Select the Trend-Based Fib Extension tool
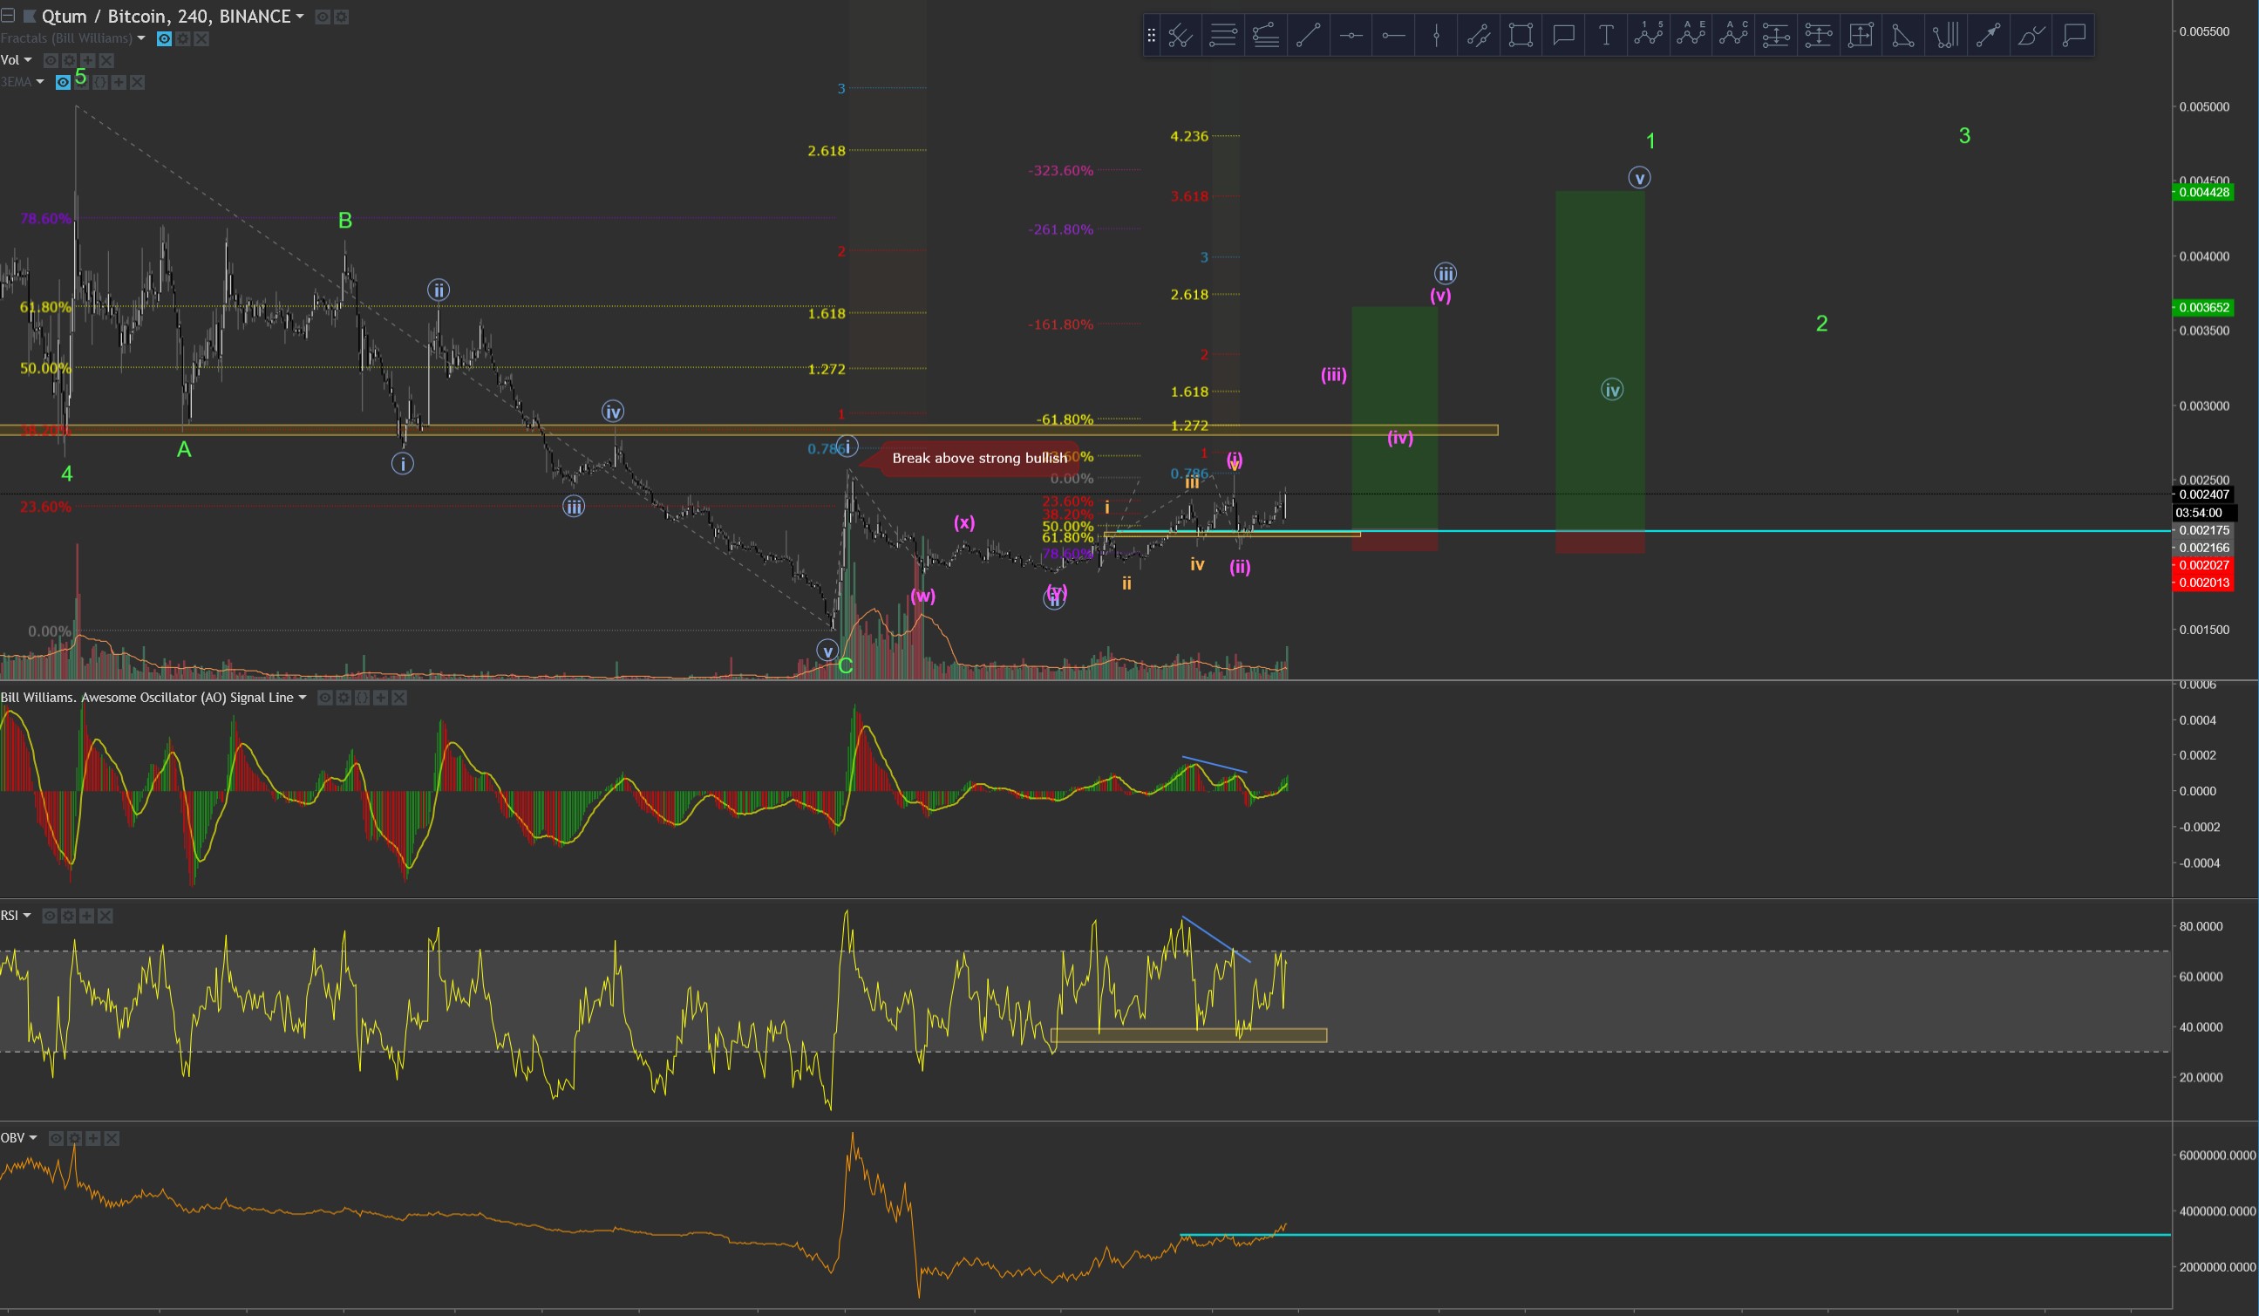Screen dimensions: 2259x1316 [x=1265, y=36]
